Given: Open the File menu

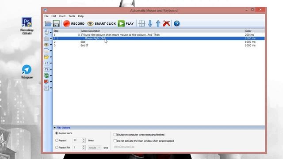Looking at the screenshot, I should [46, 16].
